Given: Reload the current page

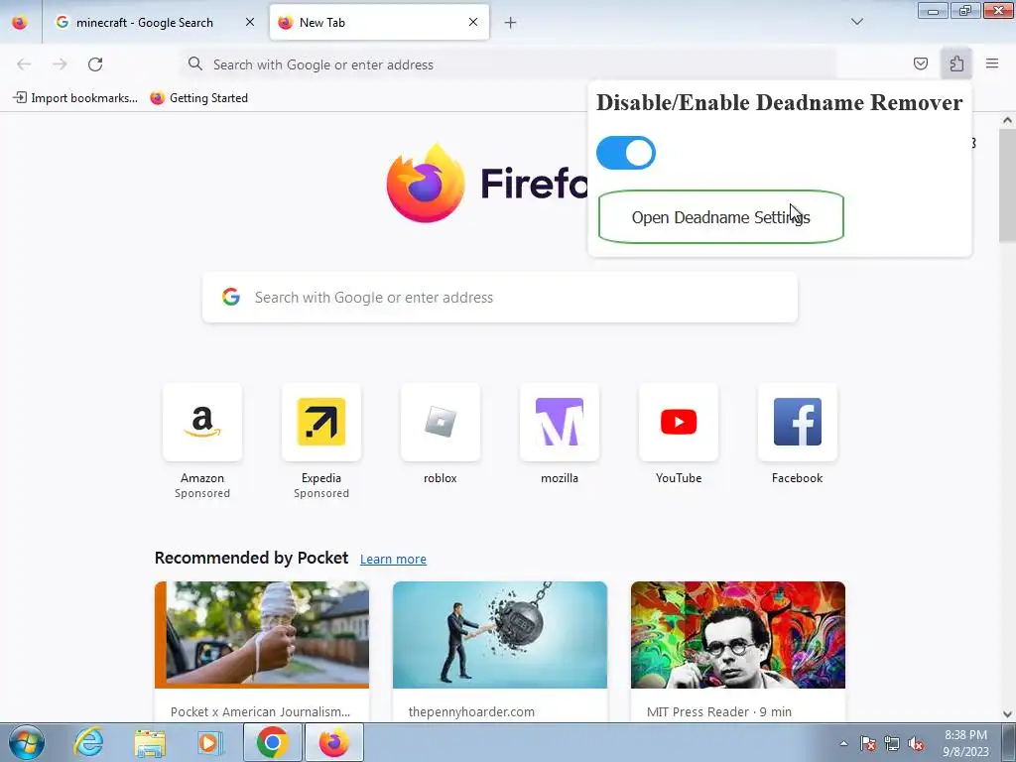Looking at the screenshot, I should tap(95, 64).
